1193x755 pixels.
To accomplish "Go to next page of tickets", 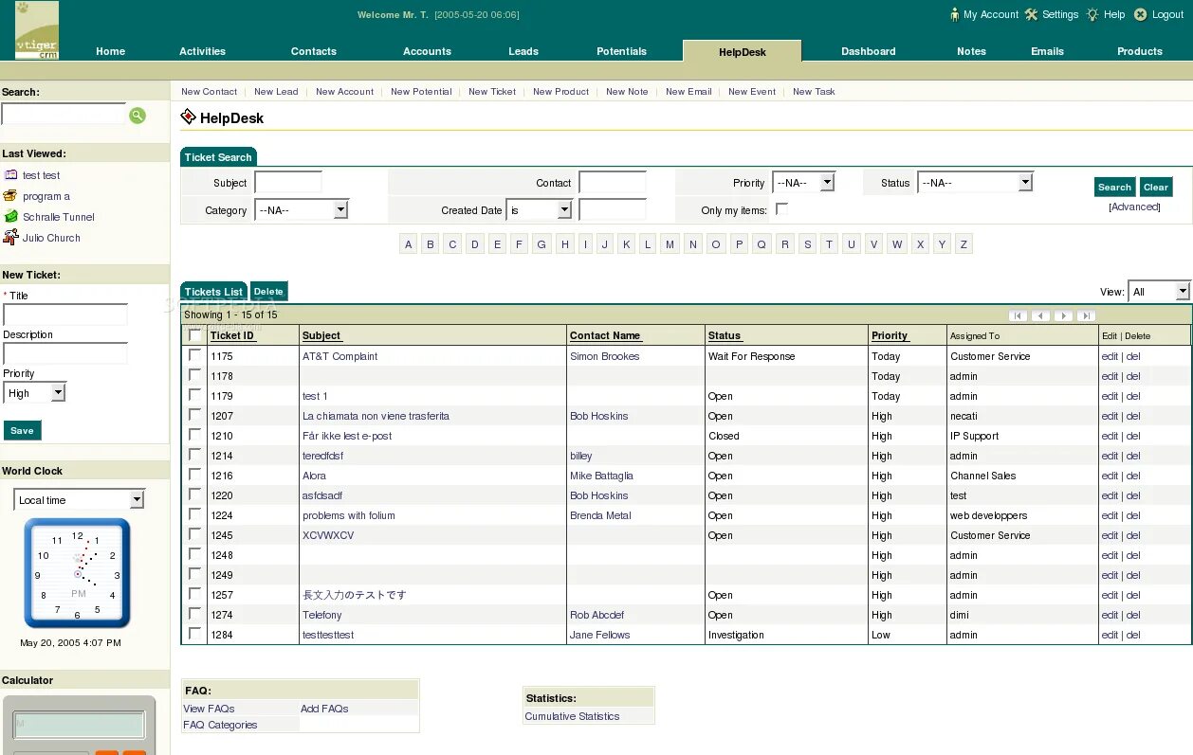I will (1063, 315).
